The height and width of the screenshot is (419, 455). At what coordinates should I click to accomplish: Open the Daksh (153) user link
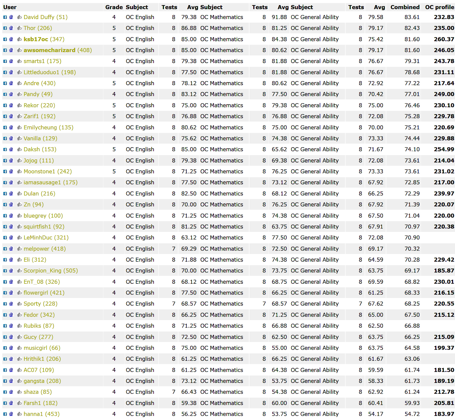pyautogui.click(x=40, y=149)
